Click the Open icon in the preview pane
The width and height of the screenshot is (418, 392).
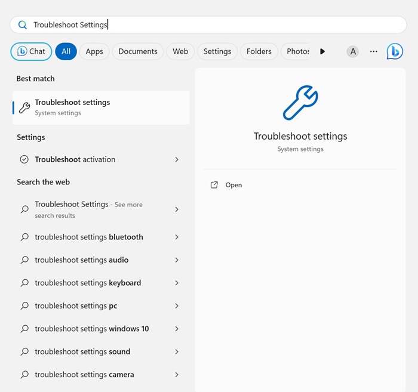tap(214, 185)
